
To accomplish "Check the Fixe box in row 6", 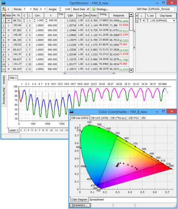I will click(61, 45).
